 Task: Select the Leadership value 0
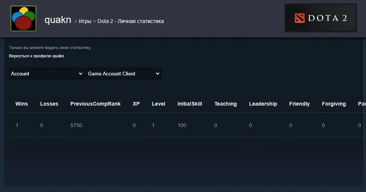click(251, 125)
